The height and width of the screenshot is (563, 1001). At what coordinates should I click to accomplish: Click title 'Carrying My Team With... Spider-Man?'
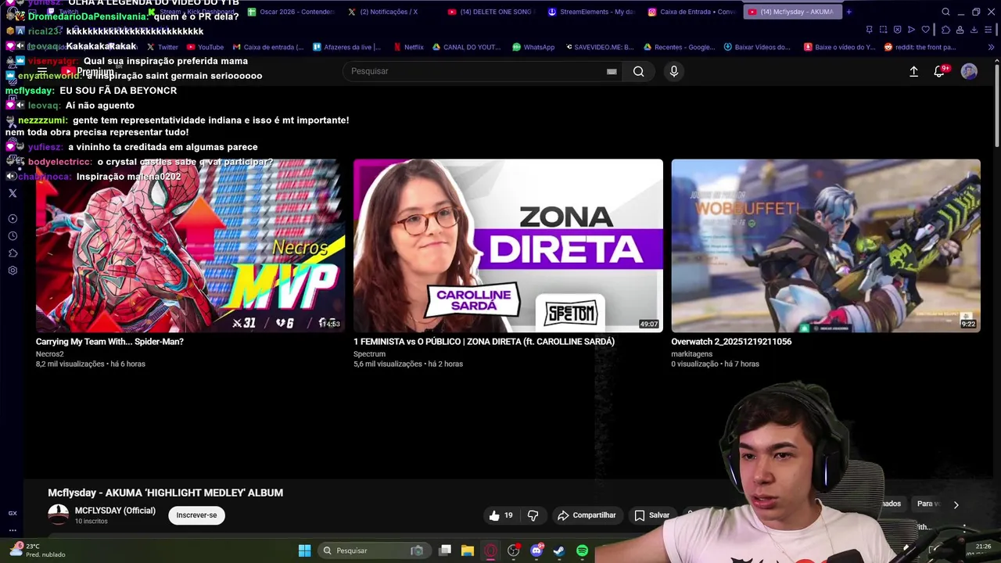[x=109, y=342]
